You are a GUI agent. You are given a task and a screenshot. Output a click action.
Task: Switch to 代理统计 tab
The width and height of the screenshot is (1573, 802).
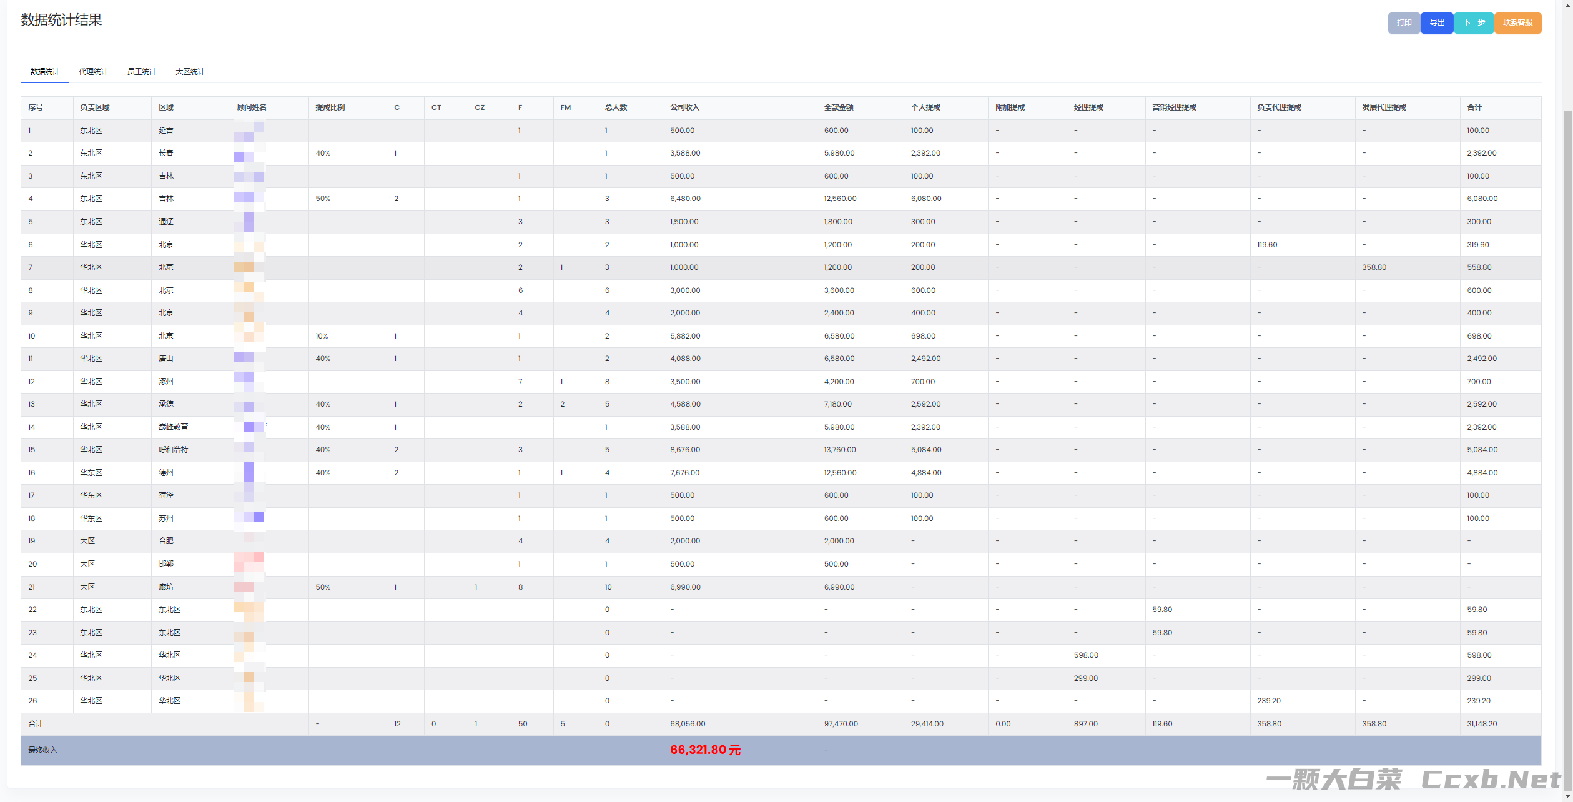pyautogui.click(x=93, y=72)
